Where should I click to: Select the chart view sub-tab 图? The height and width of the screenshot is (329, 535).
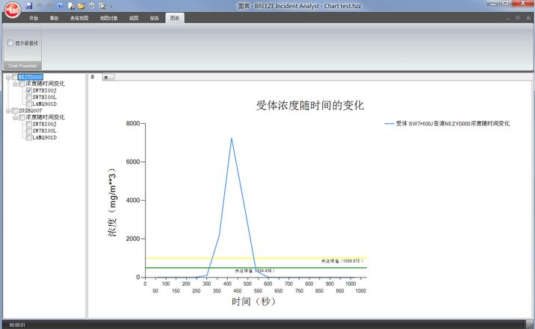[93, 77]
